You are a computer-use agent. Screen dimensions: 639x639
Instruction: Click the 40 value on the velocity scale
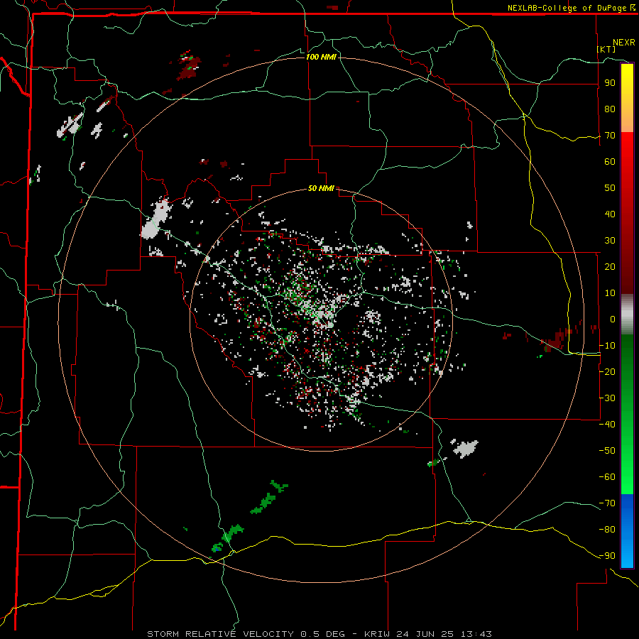tap(610, 214)
